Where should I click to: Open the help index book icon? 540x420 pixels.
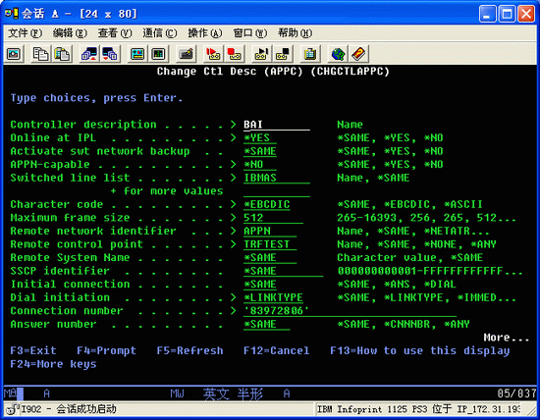358,54
